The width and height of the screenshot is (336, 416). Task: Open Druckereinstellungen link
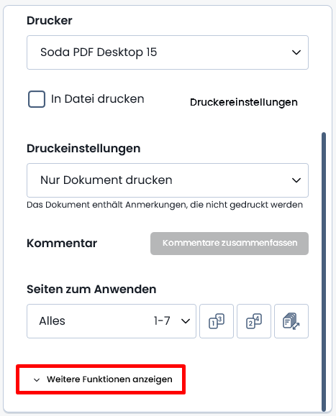tap(244, 103)
